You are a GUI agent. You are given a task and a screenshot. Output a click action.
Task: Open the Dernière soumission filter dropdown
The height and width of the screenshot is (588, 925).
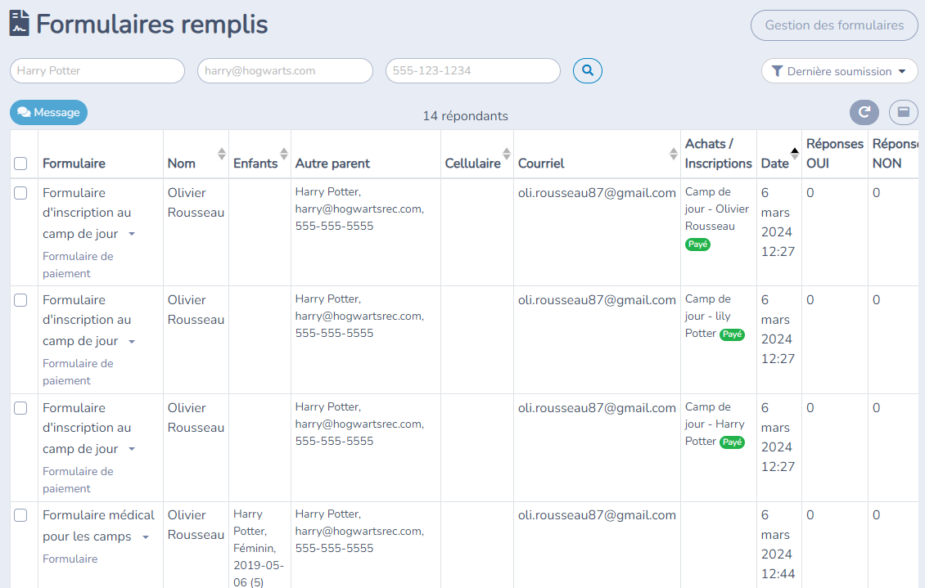coord(840,71)
